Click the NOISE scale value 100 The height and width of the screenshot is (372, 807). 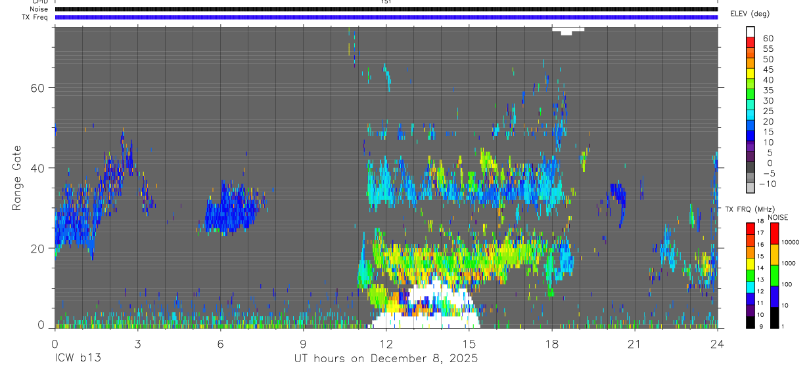tap(787, 284)
